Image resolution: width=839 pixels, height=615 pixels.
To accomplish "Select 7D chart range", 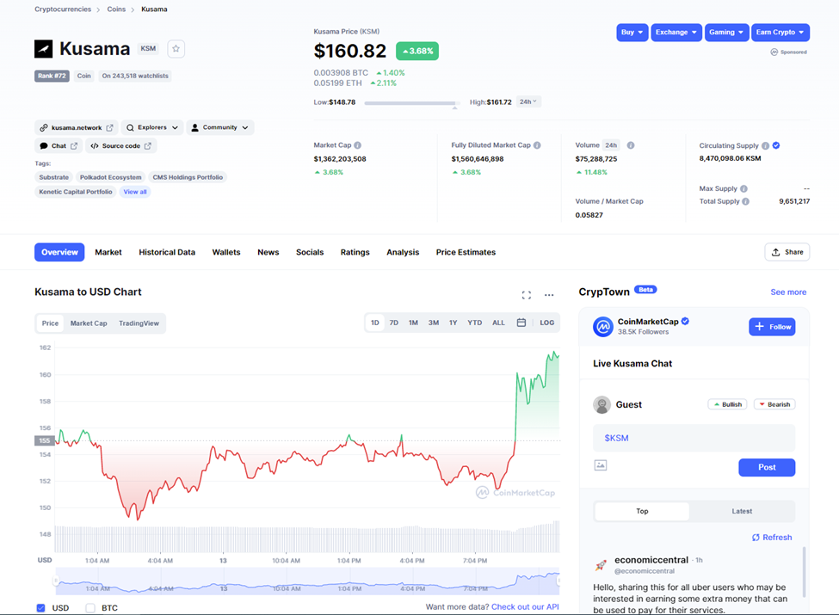I will pyautogui.click(x=394, y=323).
